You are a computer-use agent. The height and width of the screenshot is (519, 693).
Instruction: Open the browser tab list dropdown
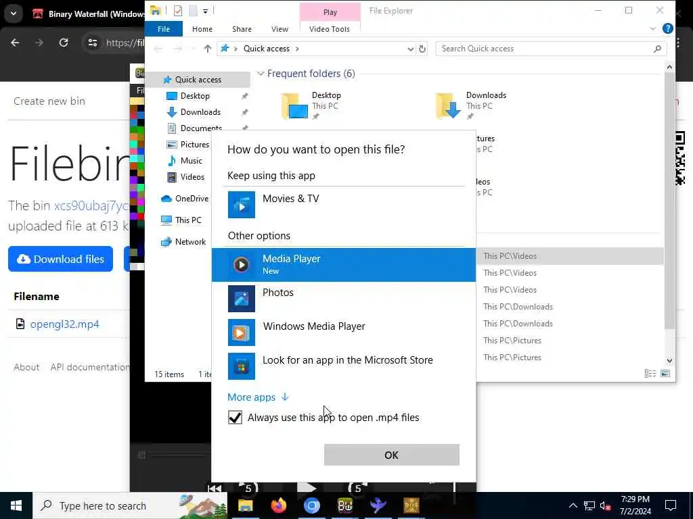pyautogui.click(x=14, y=14)
